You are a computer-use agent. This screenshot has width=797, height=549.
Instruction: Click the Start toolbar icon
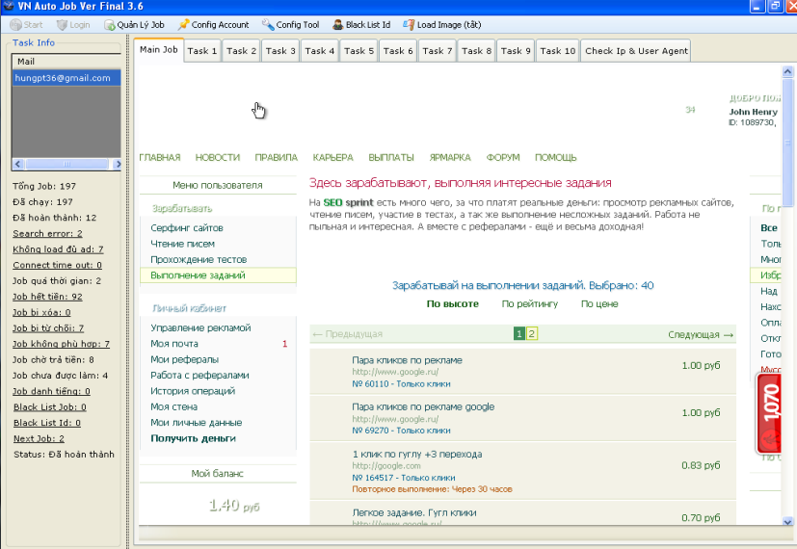(x=15, y=24)
